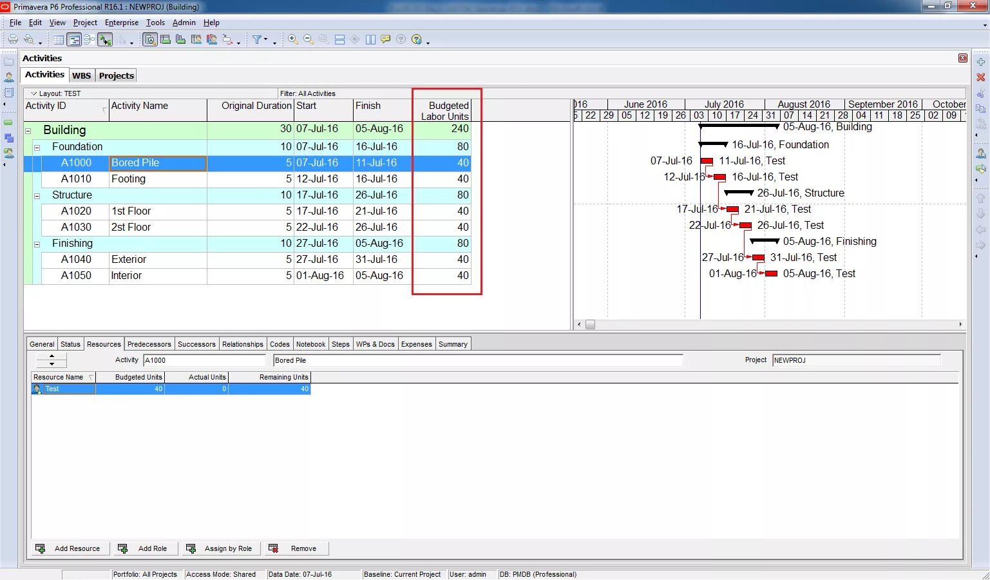Click the Add plus icon in right sidebar
The height and width of the screenshot is (580, 990).
[981, 62]
